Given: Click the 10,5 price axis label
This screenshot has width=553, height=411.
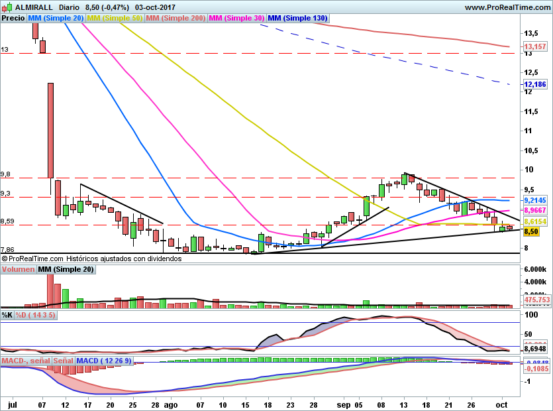Looking at the screenshot, I should click(530, 150).
